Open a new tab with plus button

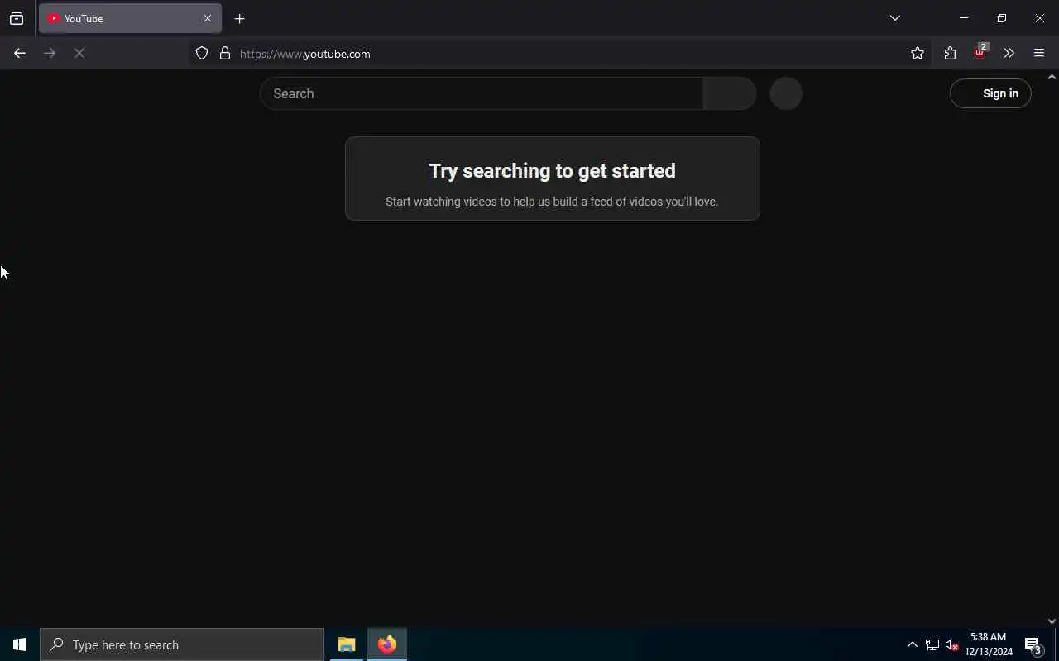tap(240, 18)
